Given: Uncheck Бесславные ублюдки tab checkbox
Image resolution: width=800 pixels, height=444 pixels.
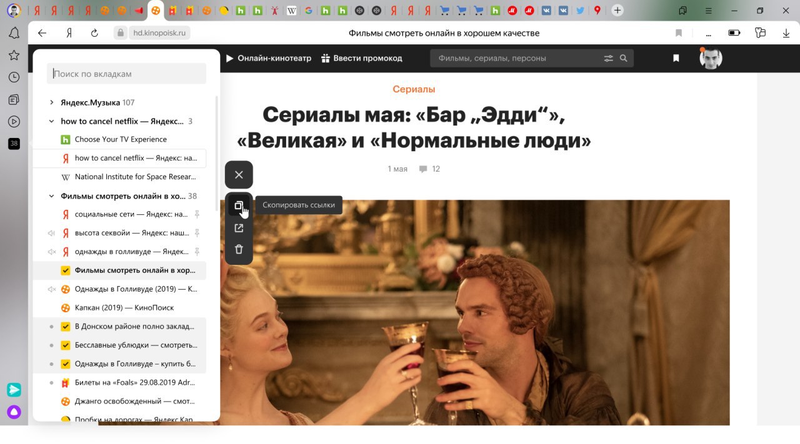Looking at the screenshot, I should 65,345.
